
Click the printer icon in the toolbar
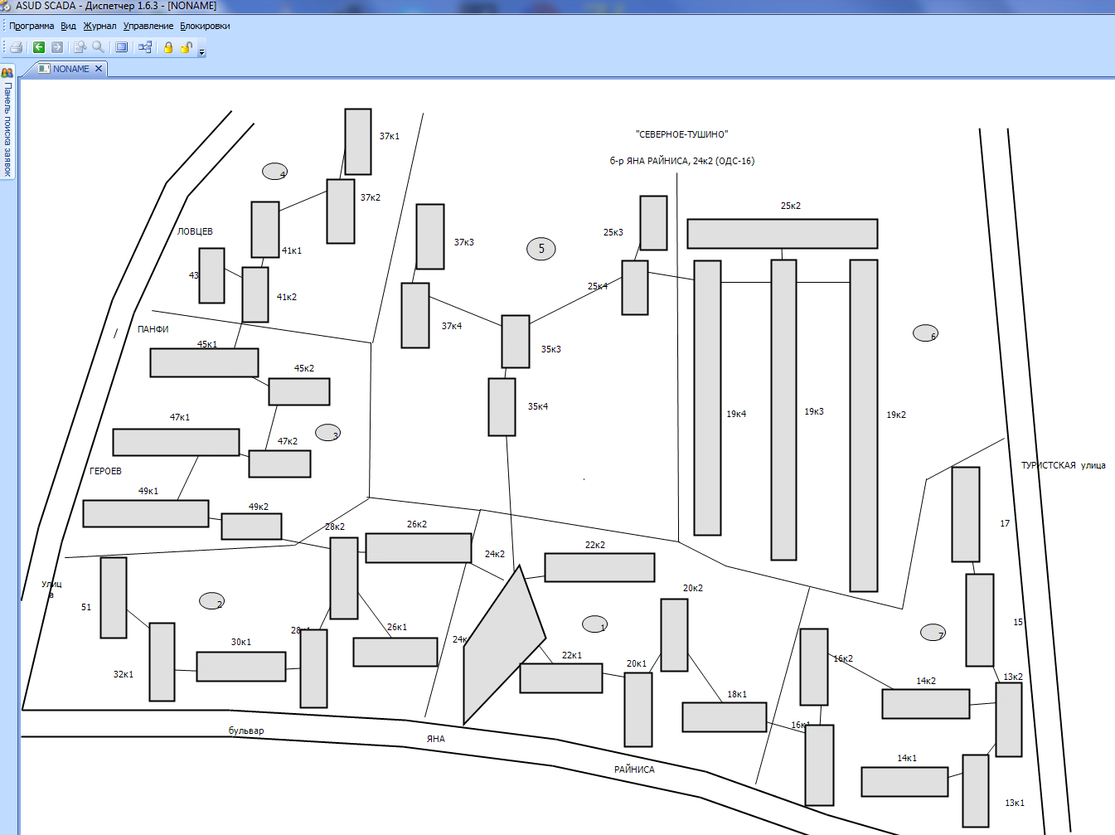pos(16,47)
